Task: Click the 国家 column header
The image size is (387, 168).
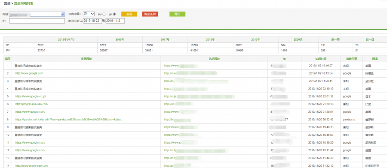Action: [x=375, y=59]
